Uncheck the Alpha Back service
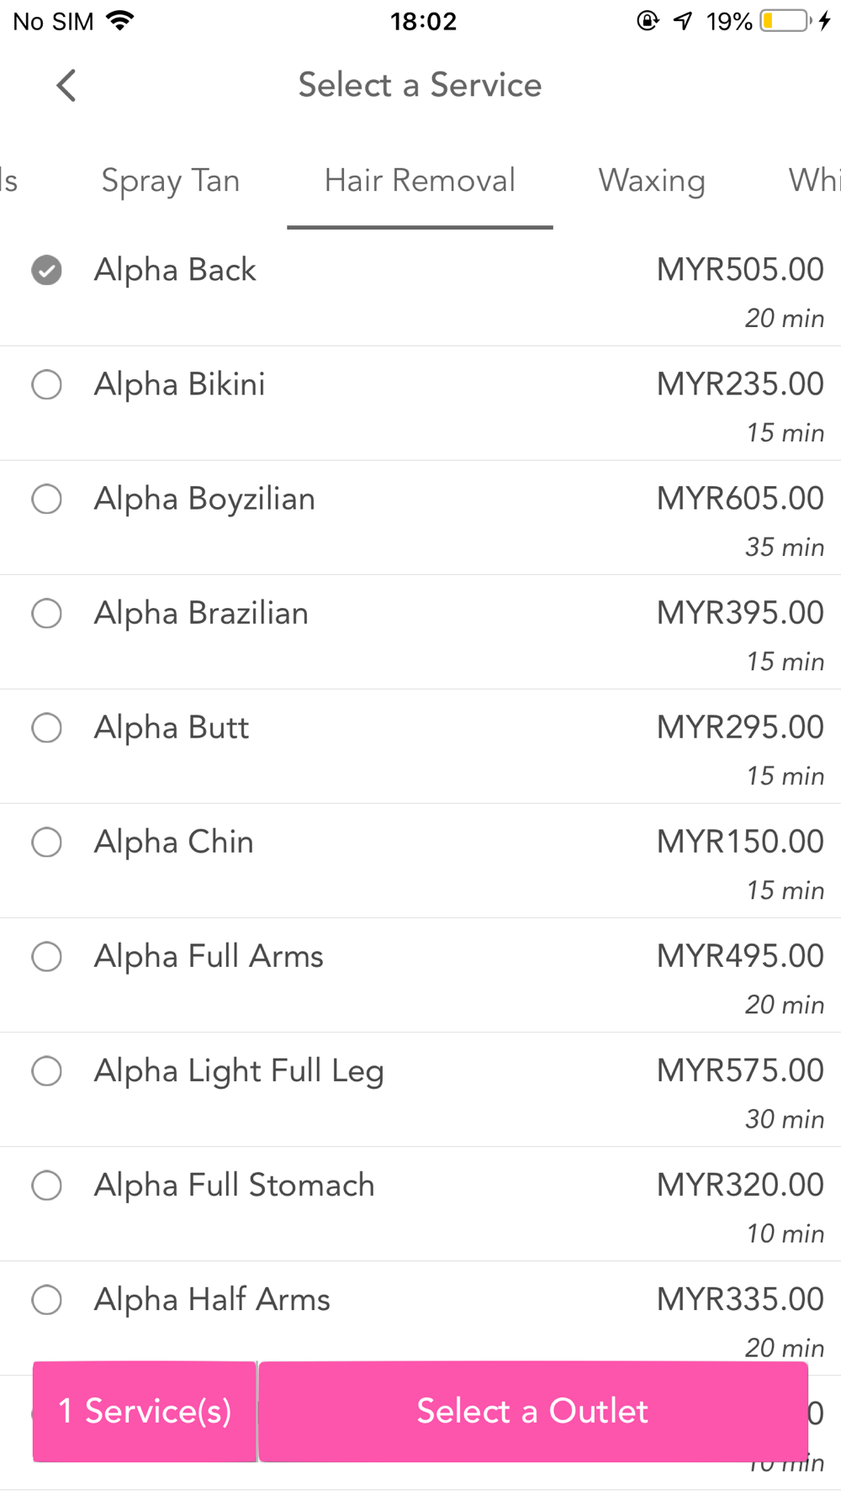This screenshot has width=841, height=1495. pos(46,270)
